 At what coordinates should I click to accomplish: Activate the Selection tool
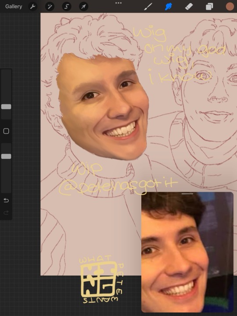(x=67, y=7)
